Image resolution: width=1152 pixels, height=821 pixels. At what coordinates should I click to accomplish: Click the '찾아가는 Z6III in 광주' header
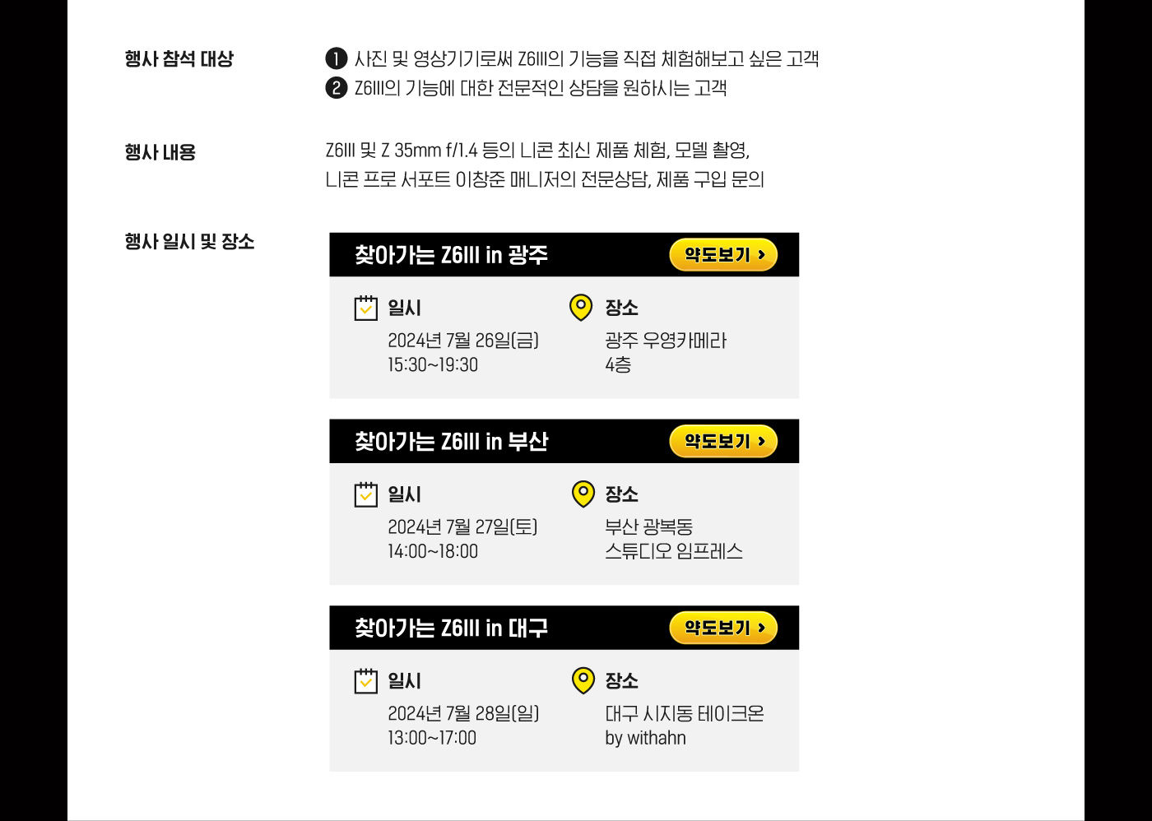(451, 255)
